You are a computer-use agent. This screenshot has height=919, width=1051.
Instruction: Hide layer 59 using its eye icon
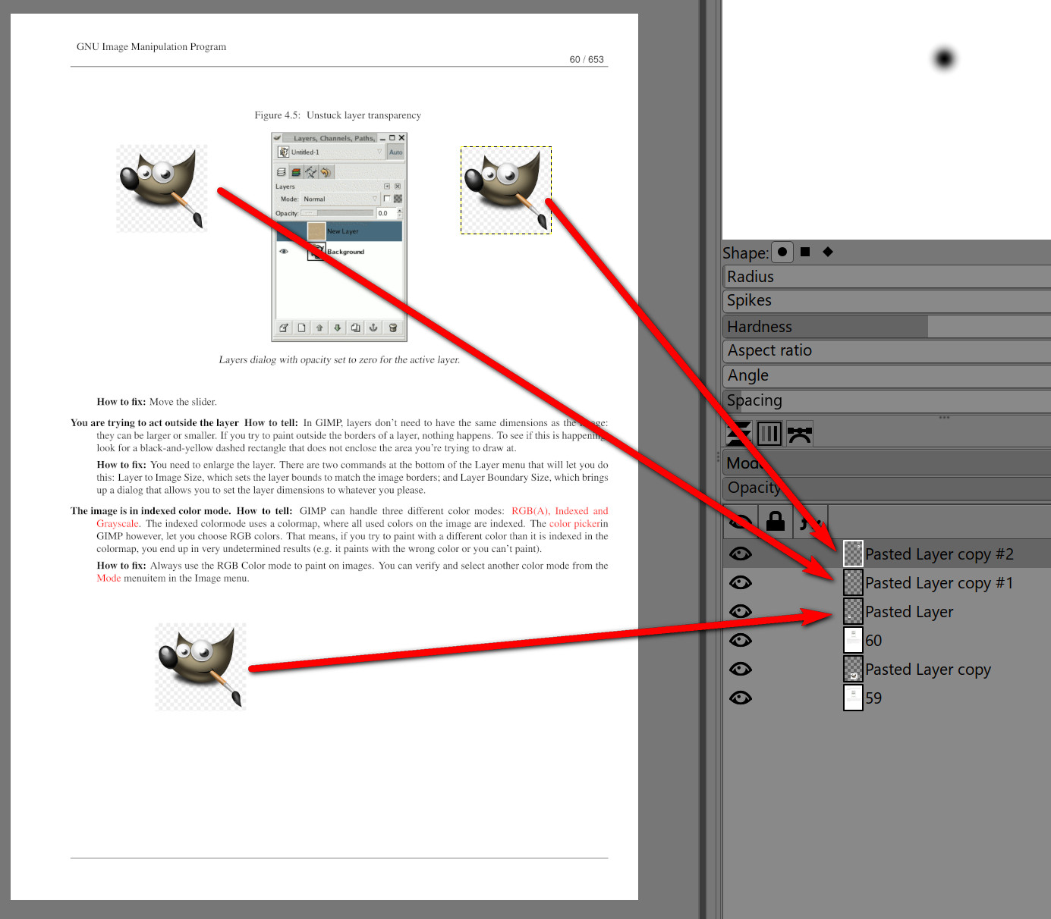click(x=741, y=698)
